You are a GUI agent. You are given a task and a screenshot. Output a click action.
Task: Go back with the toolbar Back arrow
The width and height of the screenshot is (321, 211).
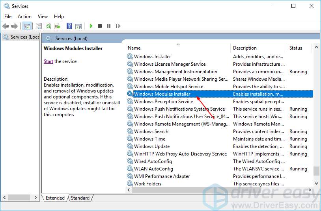point(6,26)
